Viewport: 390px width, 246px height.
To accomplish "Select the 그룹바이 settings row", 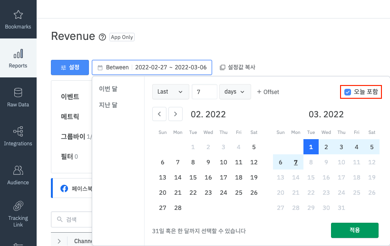I will [x=76, y=136].
